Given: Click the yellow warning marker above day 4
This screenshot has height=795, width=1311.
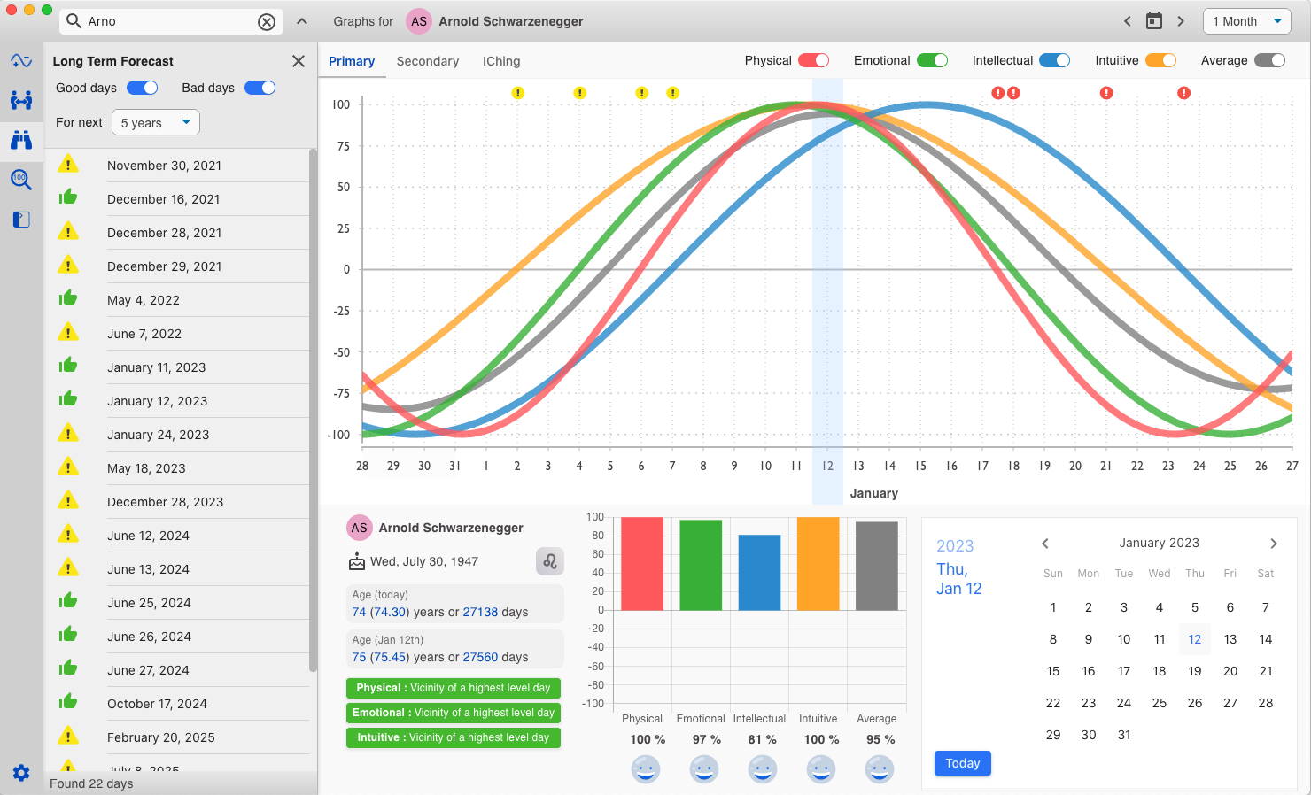Looking at the screenshot, I should pyautogui.click(x=580, y=93).
